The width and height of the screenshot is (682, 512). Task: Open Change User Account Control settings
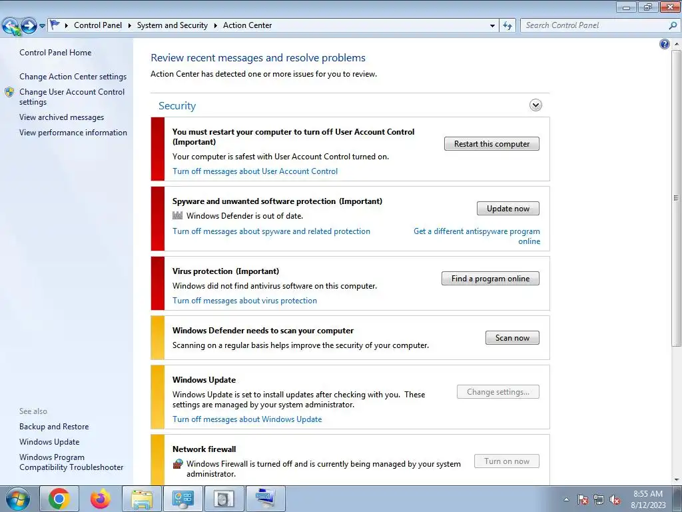click(72, 97)
